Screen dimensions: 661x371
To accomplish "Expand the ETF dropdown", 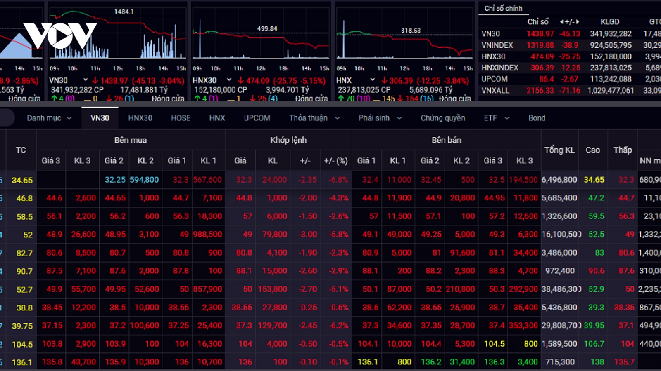I will coord(497,118).
